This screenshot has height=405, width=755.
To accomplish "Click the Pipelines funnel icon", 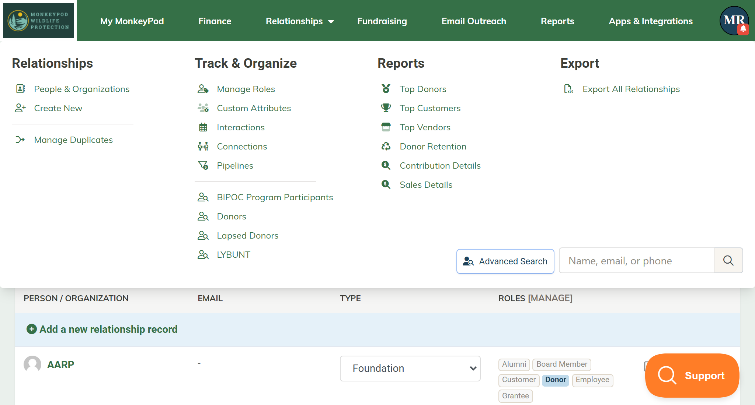I will pos(203,166).
